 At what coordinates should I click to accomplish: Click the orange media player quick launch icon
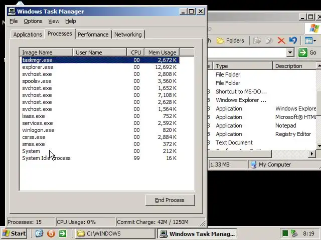pos(51,233)
